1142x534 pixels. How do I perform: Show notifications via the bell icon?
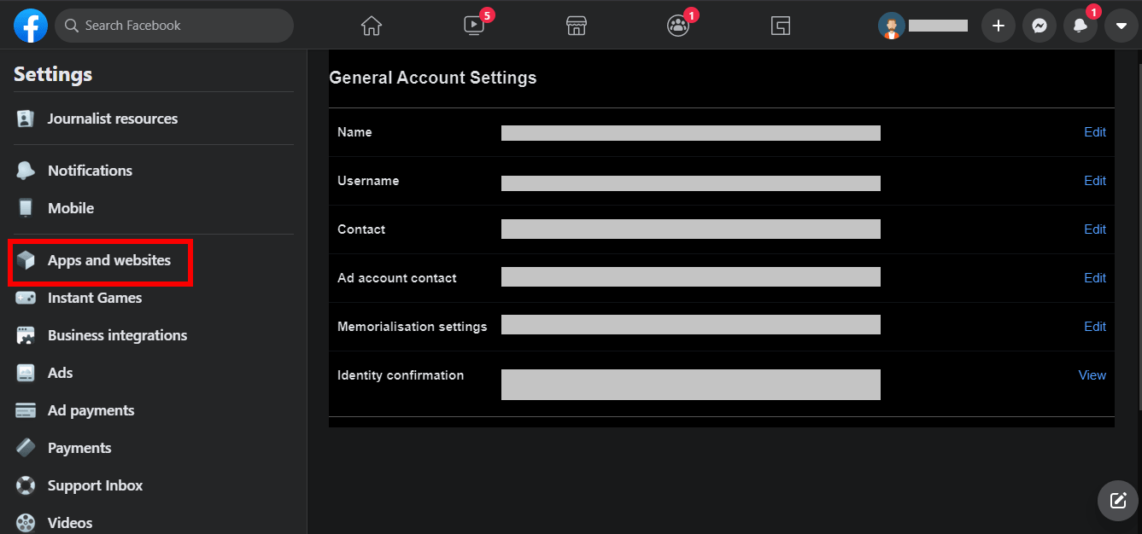click(1081, 26)
